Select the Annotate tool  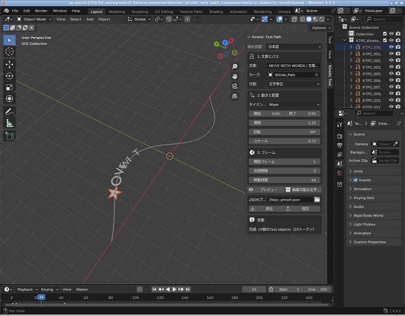click(x=9, y=112)
